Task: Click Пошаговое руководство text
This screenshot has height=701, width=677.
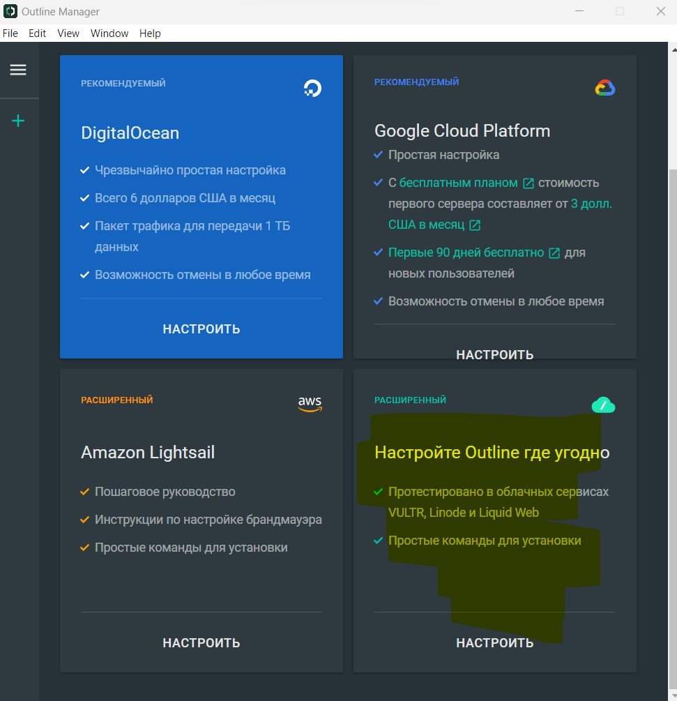Action: click(165, 492)
